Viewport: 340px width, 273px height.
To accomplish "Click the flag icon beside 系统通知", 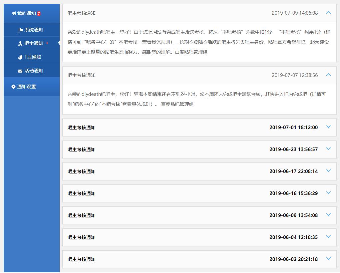I will 20,30.
